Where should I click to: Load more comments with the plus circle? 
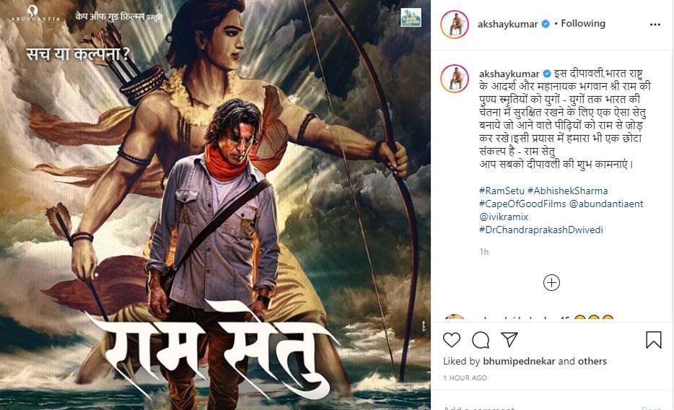[551, 283]
